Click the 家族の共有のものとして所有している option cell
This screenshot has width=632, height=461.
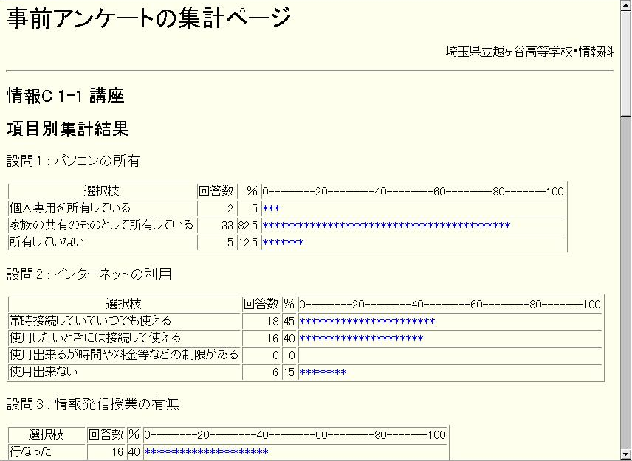[101, 225]
